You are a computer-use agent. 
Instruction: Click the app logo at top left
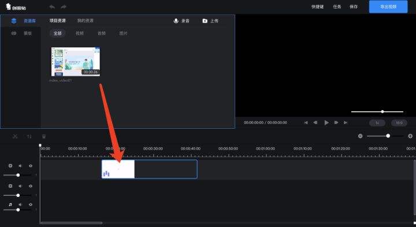[16, 7]
